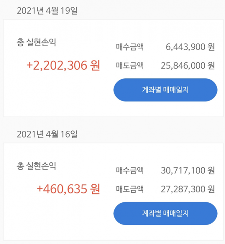
Task: Select the 25,846,000 원 sell amount
Action: click(x=187, y=66)
